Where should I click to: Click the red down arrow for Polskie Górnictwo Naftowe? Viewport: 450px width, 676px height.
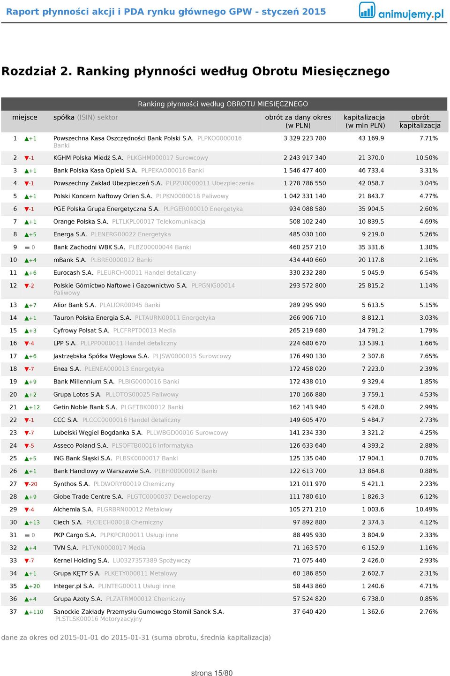pyautogui.click(x=27, y=285)
